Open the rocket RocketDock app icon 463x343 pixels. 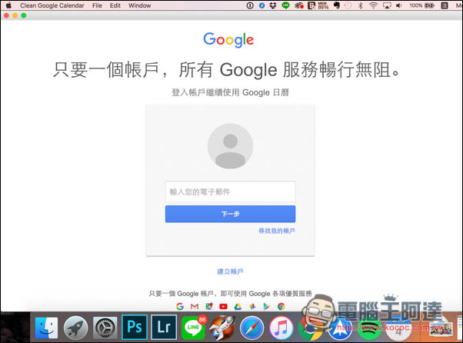pyautogui.click(x=222, y=327)
